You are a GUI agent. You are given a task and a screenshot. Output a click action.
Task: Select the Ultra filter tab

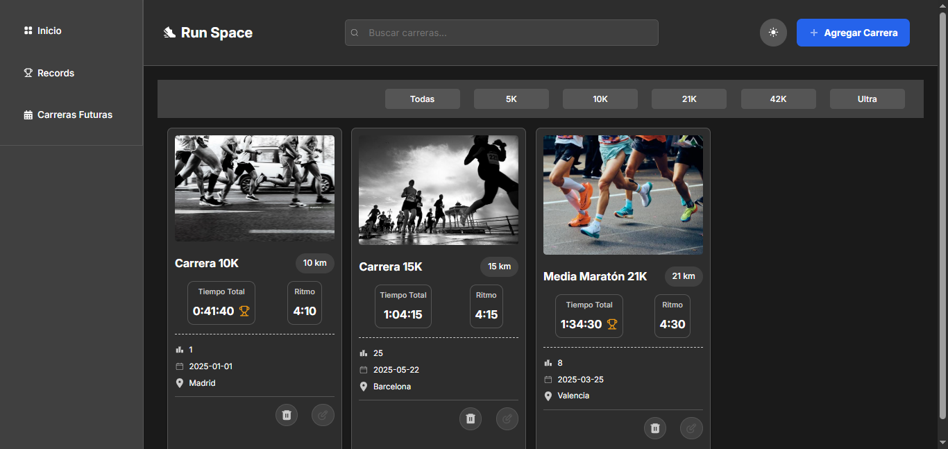click(x=867, y=99)
